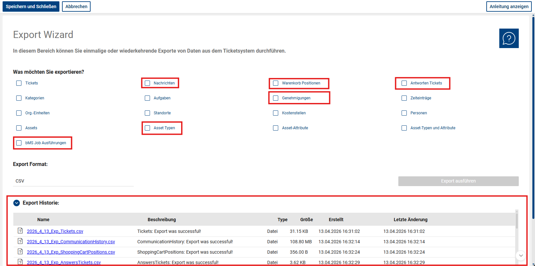Click the Abbrechen button
Viewport: 535px width, 266px height.
76,6
